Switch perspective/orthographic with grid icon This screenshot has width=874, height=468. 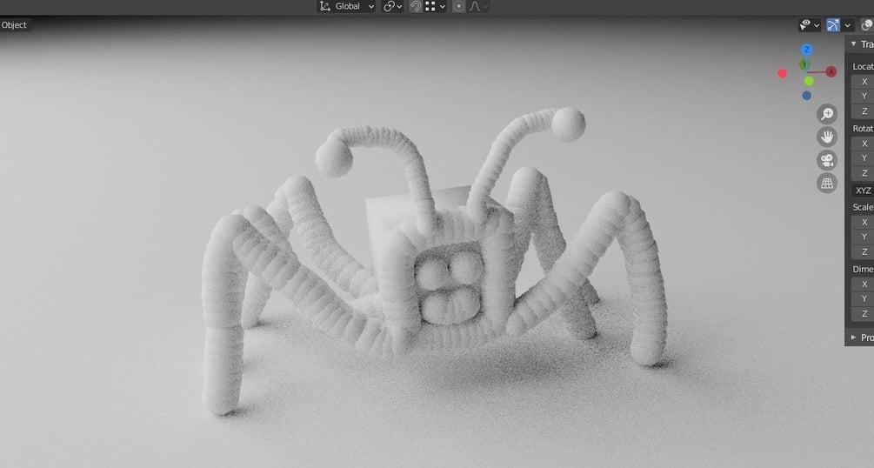coord(827,183)
